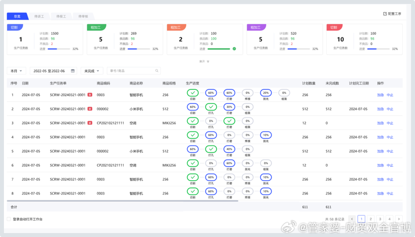Screen dimensions: 415x237
Task: Go to page 3 in pagination
Action: [x=380, y=219]
